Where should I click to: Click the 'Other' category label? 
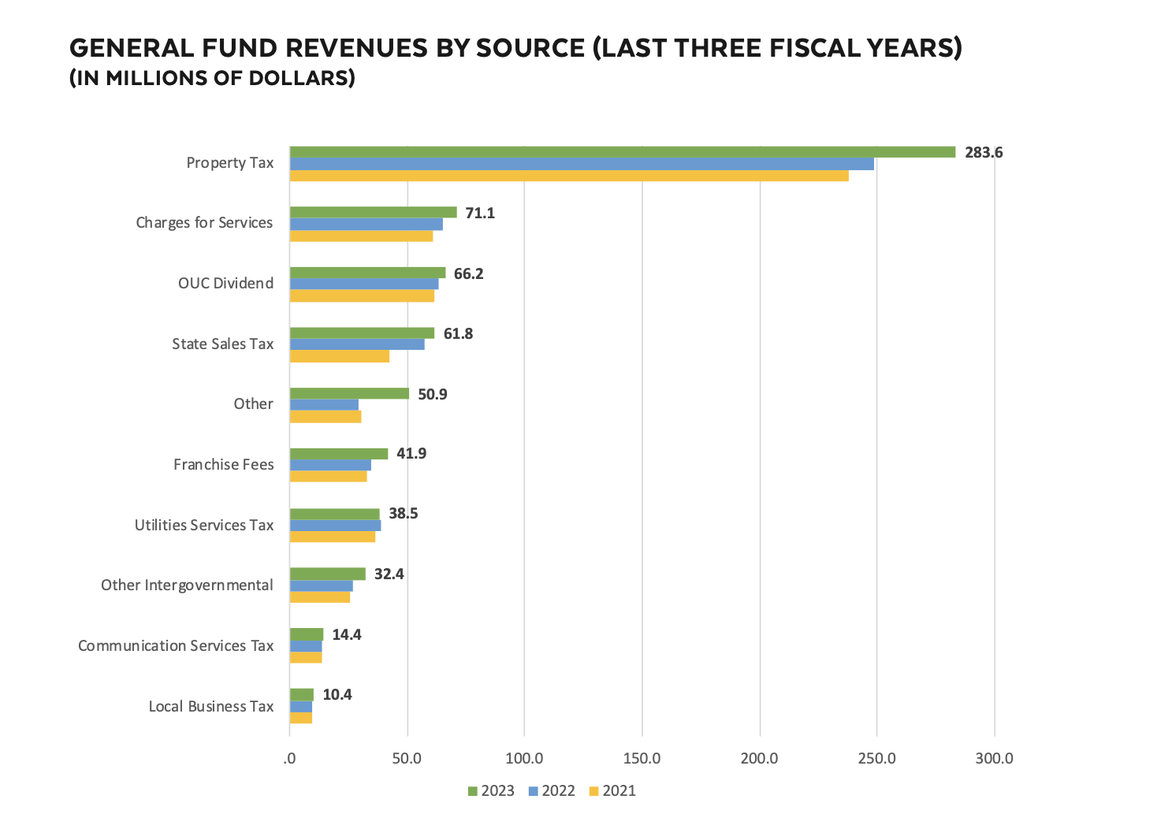click(x=253, y=404)
